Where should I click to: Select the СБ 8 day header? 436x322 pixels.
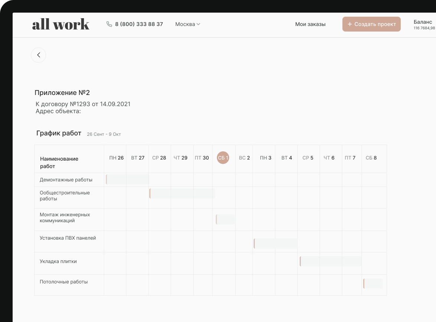click(371, 158)
